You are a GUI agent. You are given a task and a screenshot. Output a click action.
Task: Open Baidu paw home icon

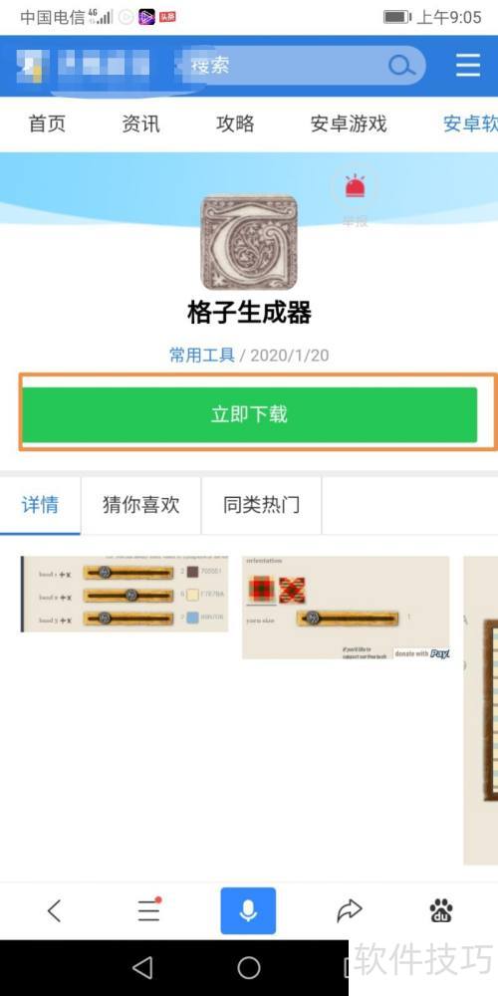pos(441,911)
